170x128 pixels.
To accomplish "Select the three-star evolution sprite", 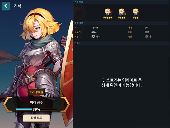I will (136, 12).
